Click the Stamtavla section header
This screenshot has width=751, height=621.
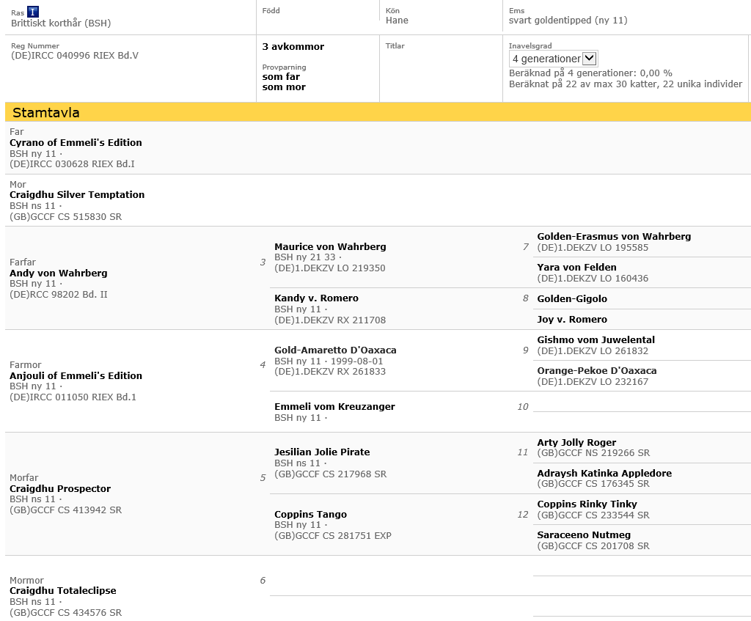click(x=378, y=112)
